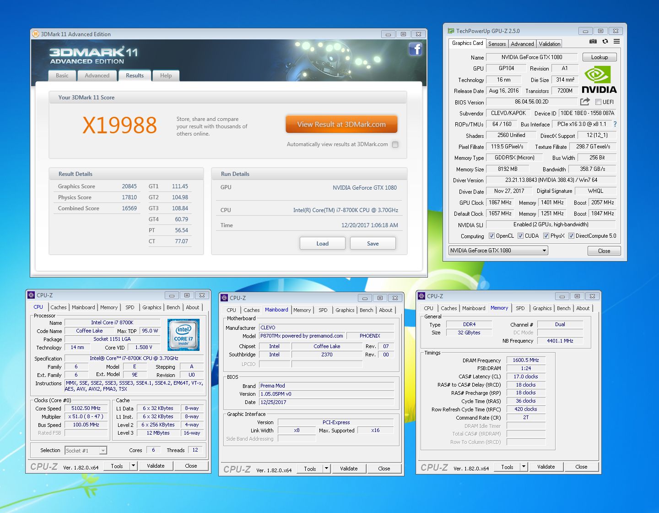659x513 pixels.
Task: Click the 3DMark 11 title bar icon
Action: pyautogui.click(x=36, y=34)
